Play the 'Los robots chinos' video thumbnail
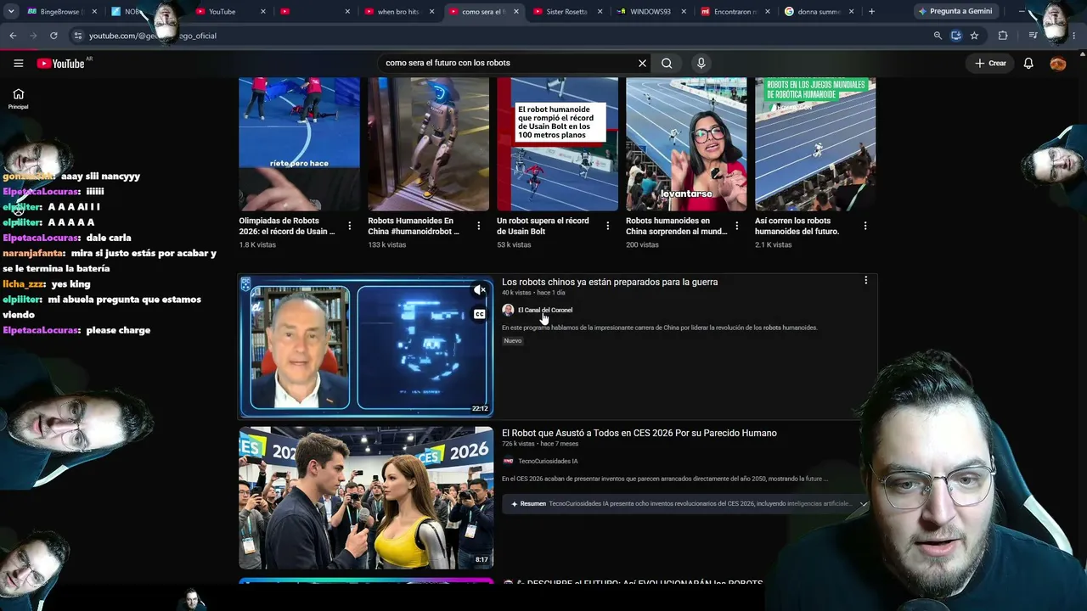1087x611 pixels. tap(366, 347)
